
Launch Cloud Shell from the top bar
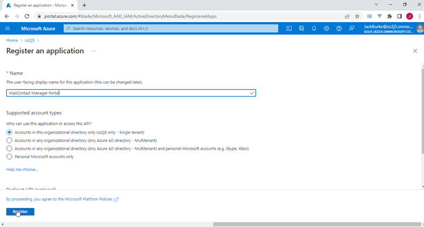289,28
